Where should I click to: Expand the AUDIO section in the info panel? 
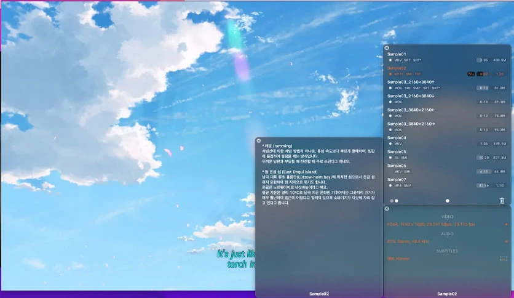447,234
